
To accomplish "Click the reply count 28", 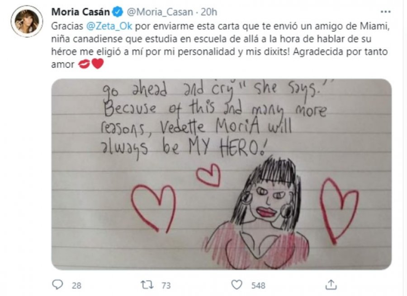I will coord(76,285).
